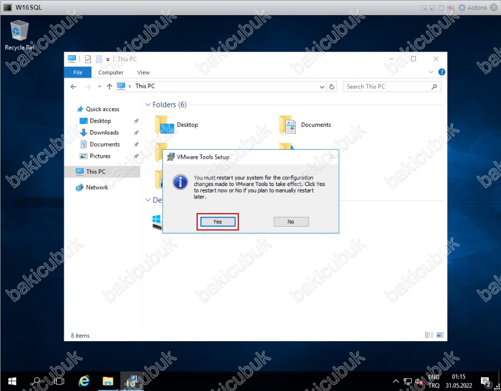Switch to the details view layout icon

[429, 335]
